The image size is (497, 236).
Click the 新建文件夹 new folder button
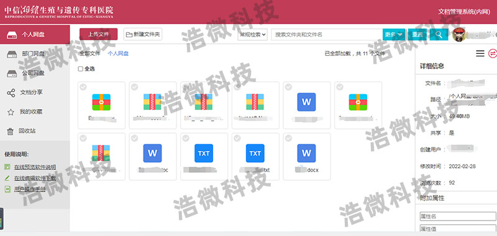pyautogui.click(x=143, y=34)
